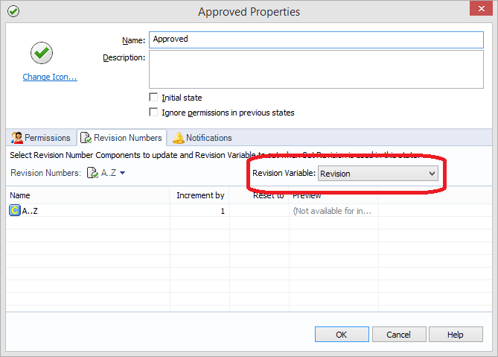The image size is (498, 357).
Task: Click the green checkmark state icon
Action: pos(41,52)
